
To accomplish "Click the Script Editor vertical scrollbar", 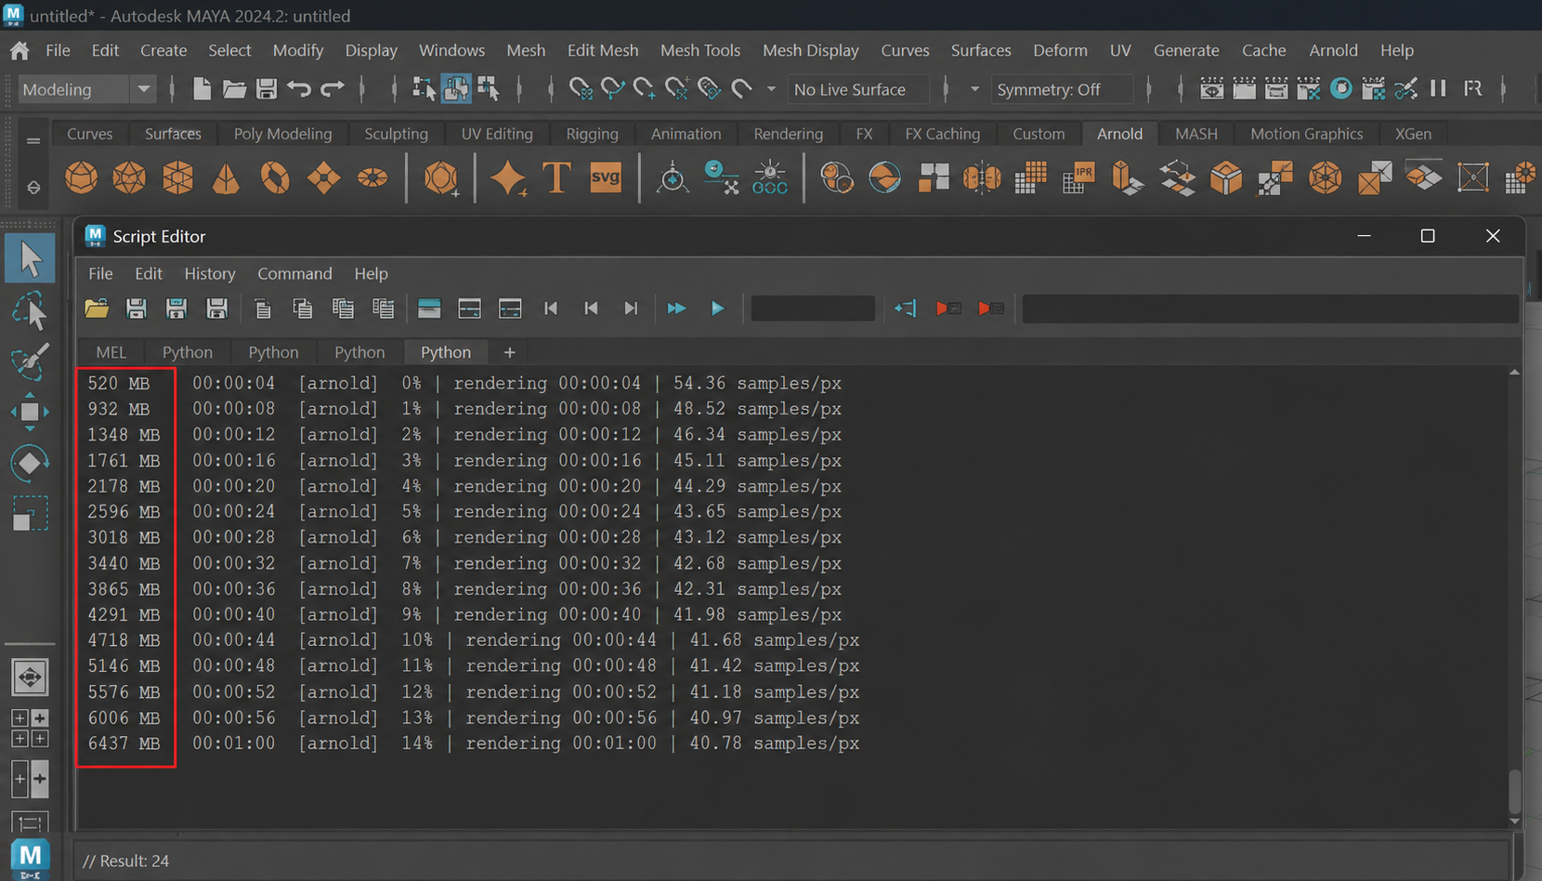I will [x=1515, y=790].
